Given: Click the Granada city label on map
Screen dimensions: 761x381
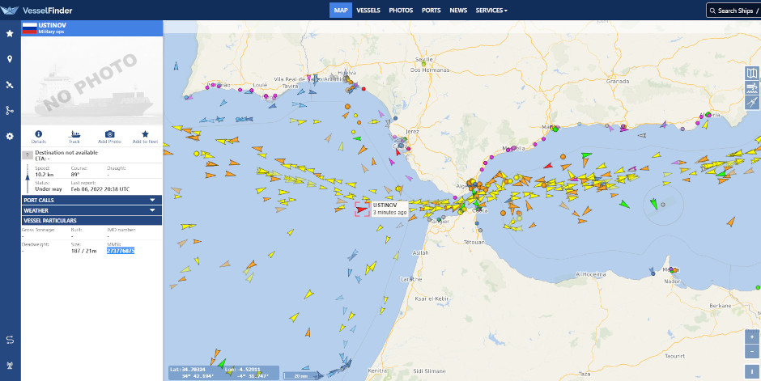Looking at the screenshot, I should pyautogui.click(x=618, y=82).
